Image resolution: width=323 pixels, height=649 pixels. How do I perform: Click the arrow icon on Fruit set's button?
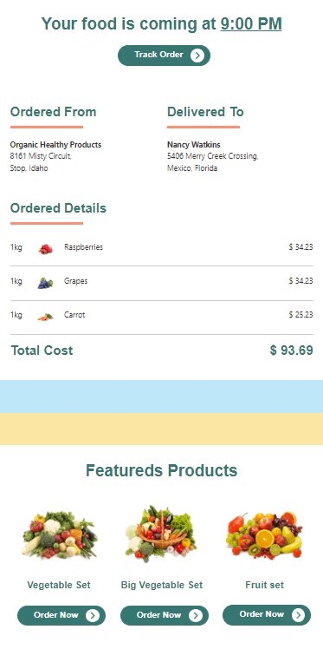click(298, 615)
